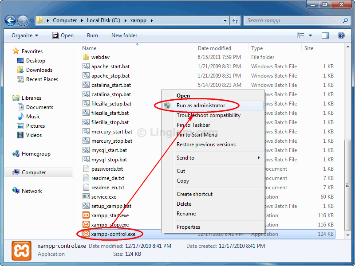Choose Pin to Taskbar
355x266 pixels.
pyautogui.click(x=213, y=125)
